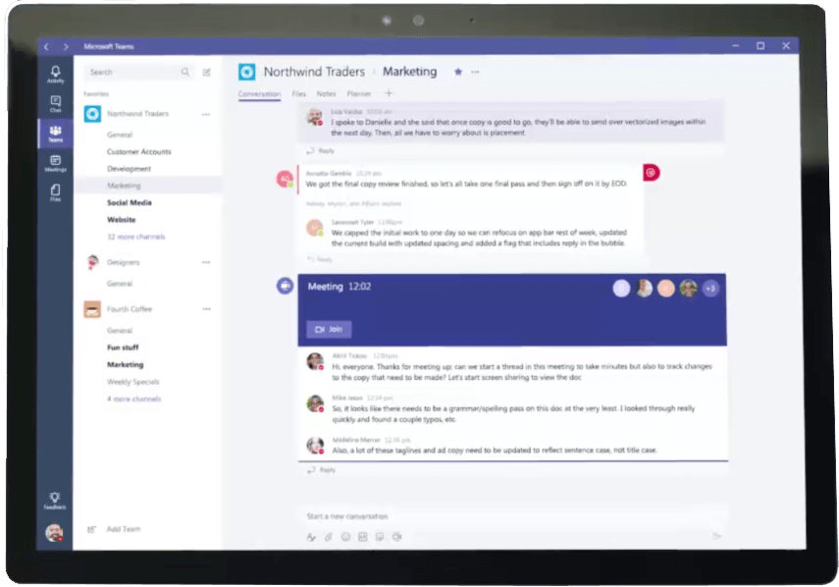The height and width of the screenshot is (587, 839).
Task: Switch to the Notes tab
Action: [x=327, y=93]
